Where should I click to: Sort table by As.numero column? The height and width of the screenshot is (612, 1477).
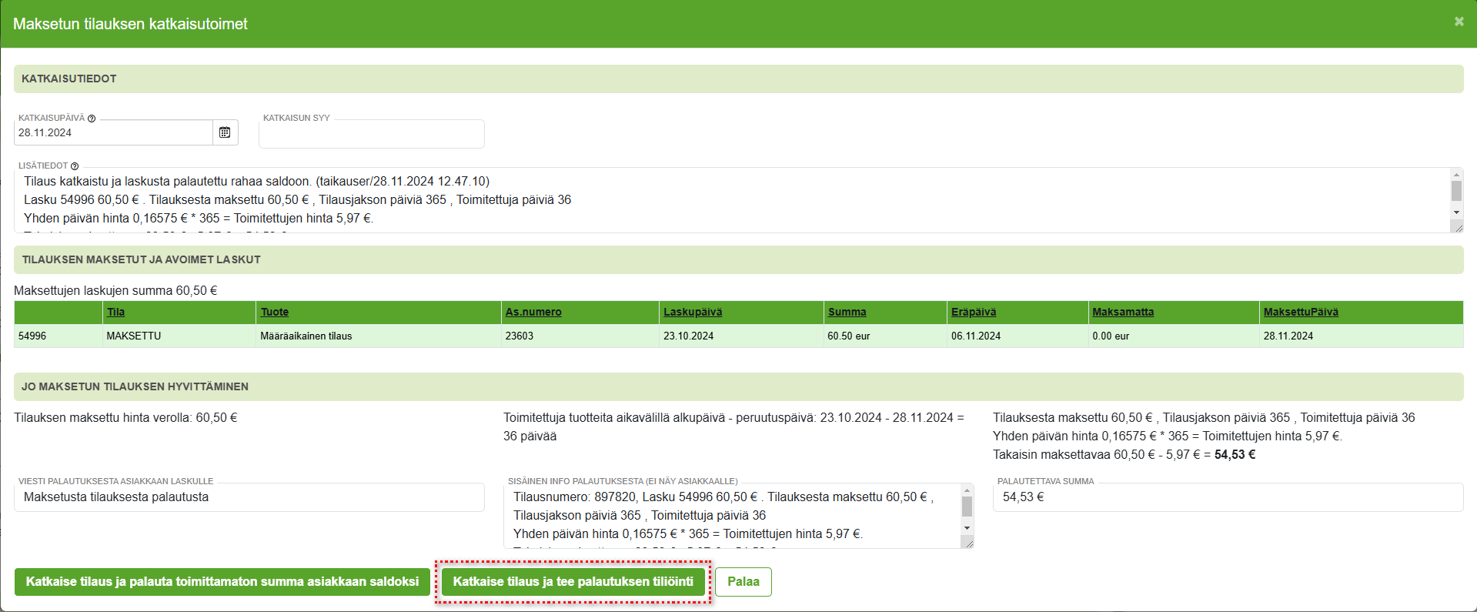click(533, 312)
